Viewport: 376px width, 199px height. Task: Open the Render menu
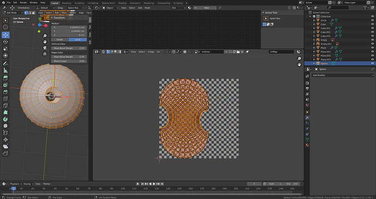click(x=23, y=3)
